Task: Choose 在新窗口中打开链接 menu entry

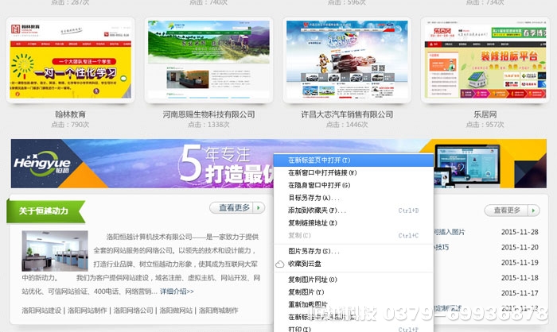Action: coord(322,172)
